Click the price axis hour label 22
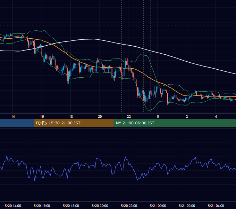The image size is (236, 209). click(x=129, y=117)
